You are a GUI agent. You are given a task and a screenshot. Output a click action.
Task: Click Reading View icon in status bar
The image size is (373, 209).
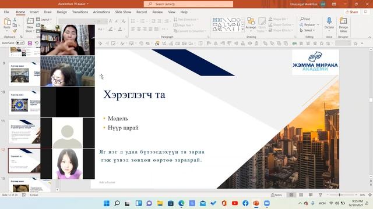tap(311, 195)
